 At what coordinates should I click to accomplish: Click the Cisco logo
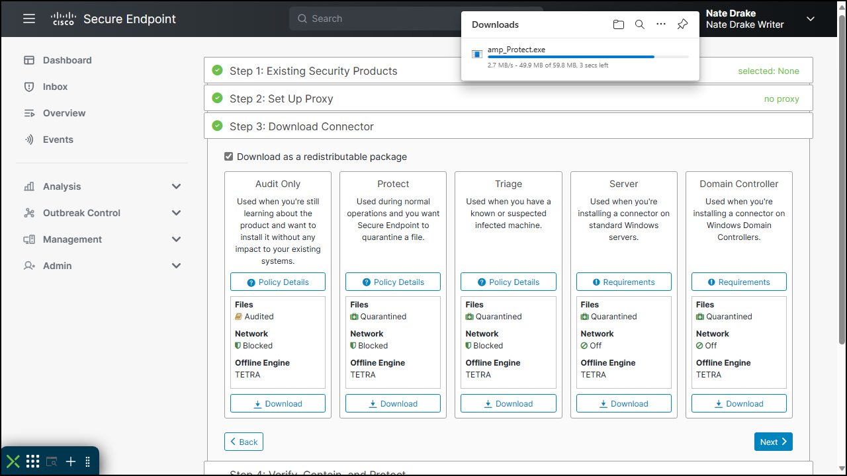(x=64, y=19)
